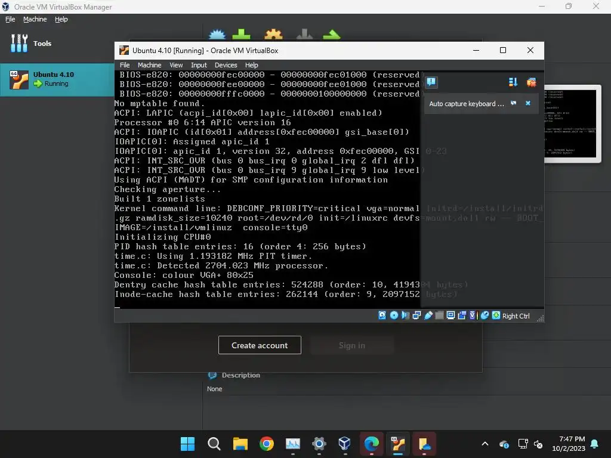Open the notifications bell in taskbar
The image size is (611, 458).
click(595, 444)
